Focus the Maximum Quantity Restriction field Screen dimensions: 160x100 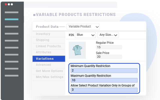104,80
